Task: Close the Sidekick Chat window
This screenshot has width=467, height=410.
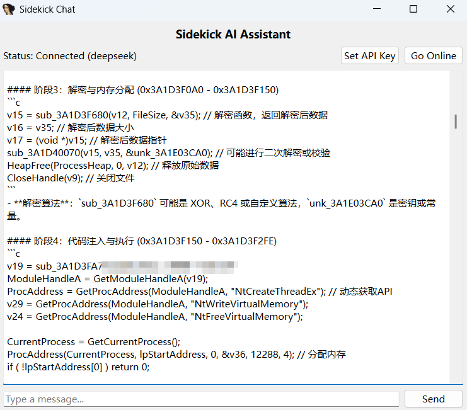Action: [451, 9]
